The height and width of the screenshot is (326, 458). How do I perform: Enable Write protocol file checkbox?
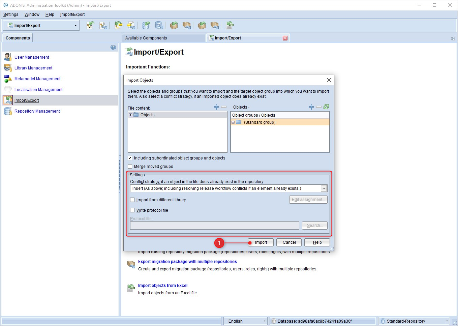coord(132,210)
